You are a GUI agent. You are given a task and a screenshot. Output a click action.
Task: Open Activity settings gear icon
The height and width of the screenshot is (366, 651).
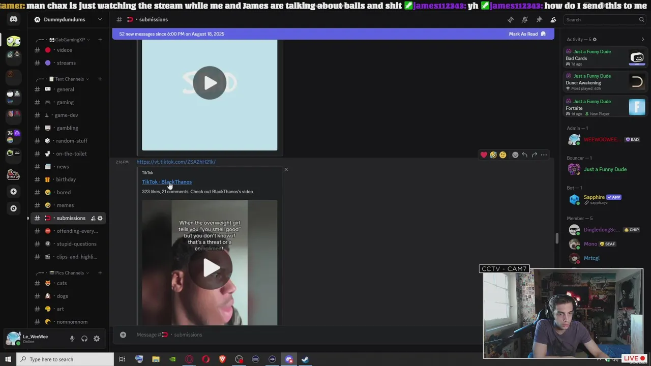(595, 39)
